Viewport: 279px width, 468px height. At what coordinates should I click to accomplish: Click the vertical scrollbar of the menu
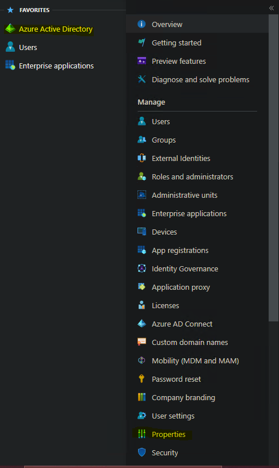click(x=274, y=168)
